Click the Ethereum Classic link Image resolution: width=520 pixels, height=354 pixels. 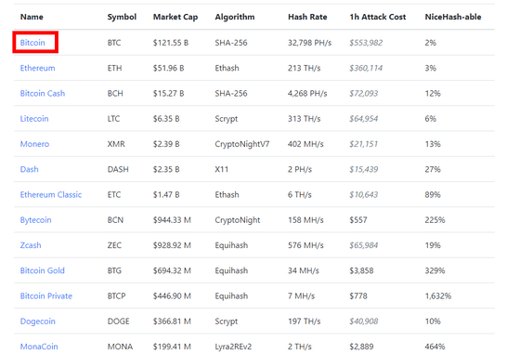(51, 194)
